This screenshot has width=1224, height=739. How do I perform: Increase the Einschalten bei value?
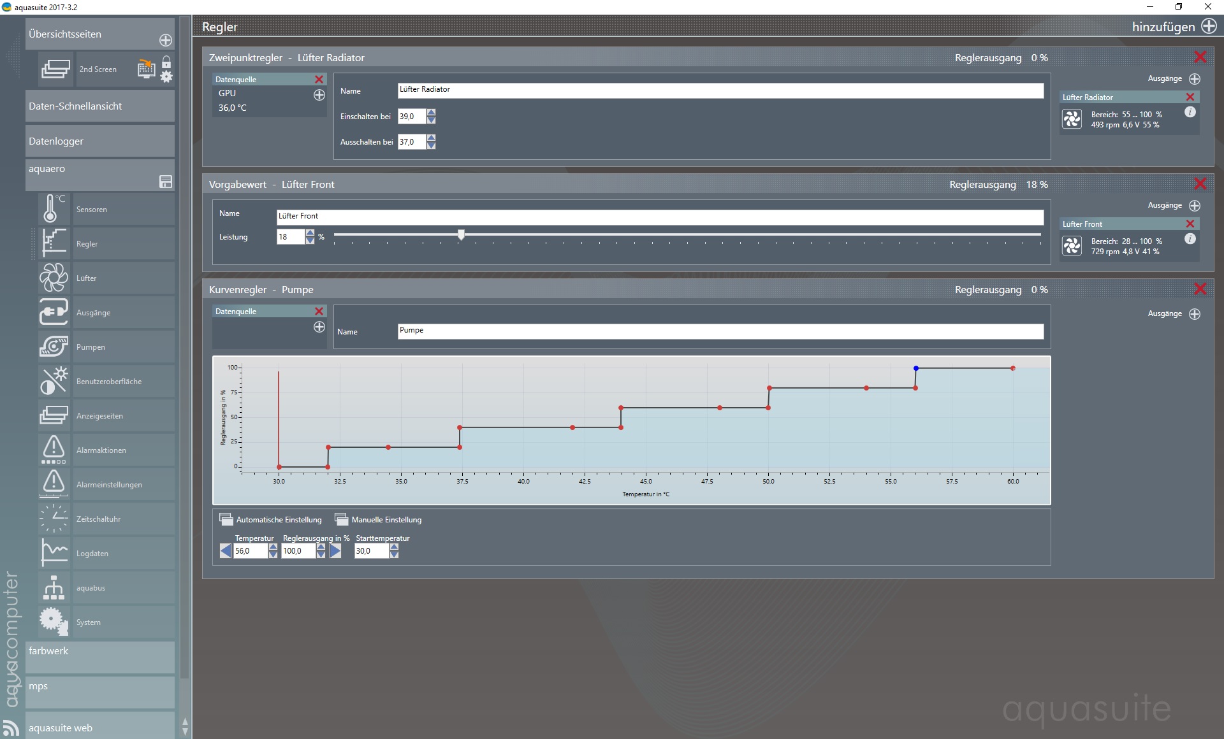432,113
